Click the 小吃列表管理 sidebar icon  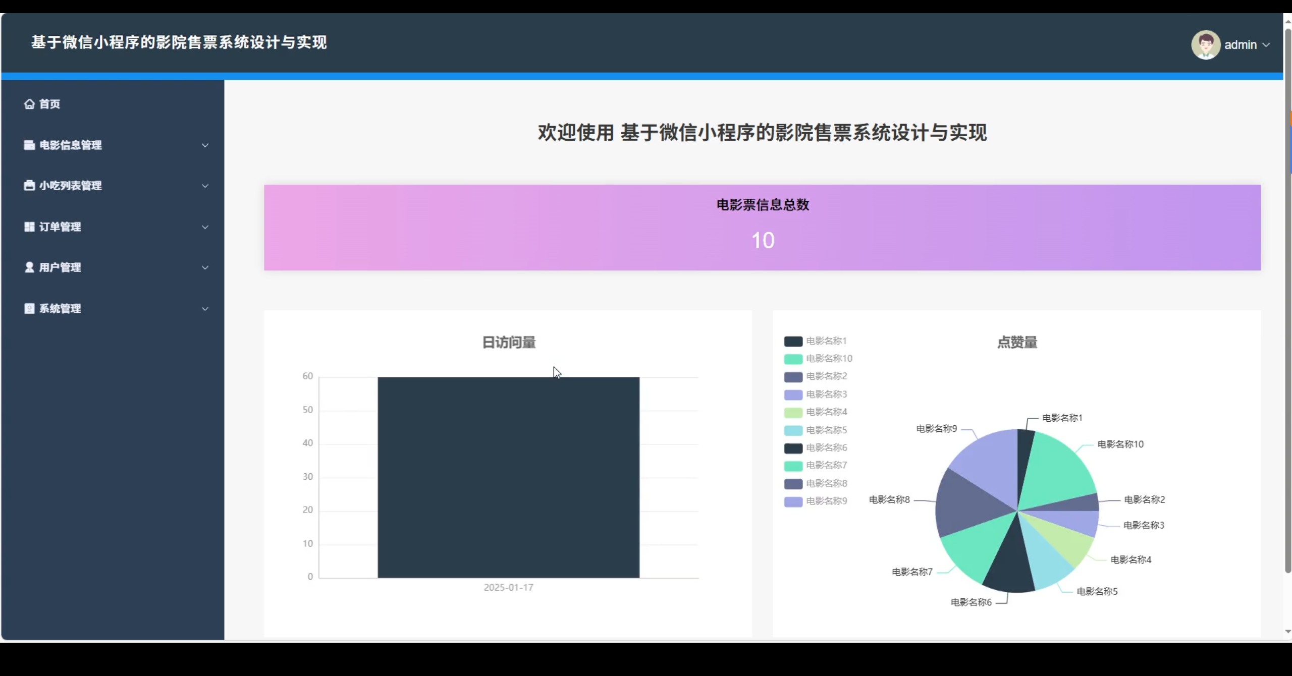29,186
